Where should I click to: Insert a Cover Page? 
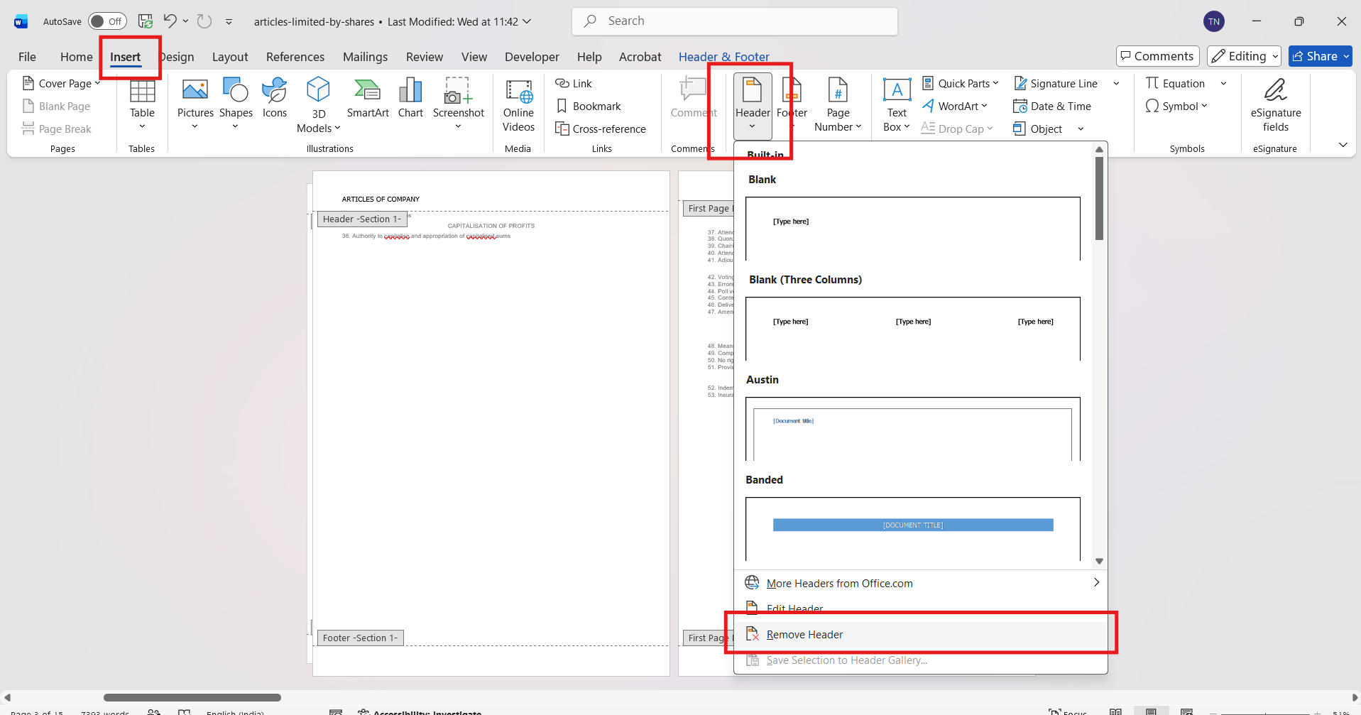61,83
